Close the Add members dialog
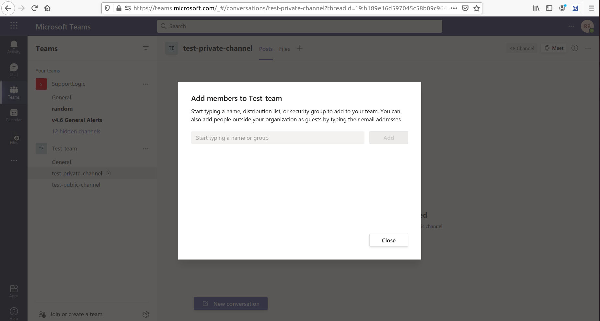The image size is (600, 321). click(x=388, y=240)
